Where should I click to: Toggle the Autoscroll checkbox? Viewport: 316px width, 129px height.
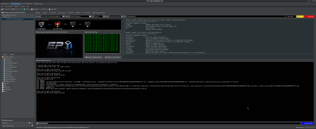click(x=43, y=123)
